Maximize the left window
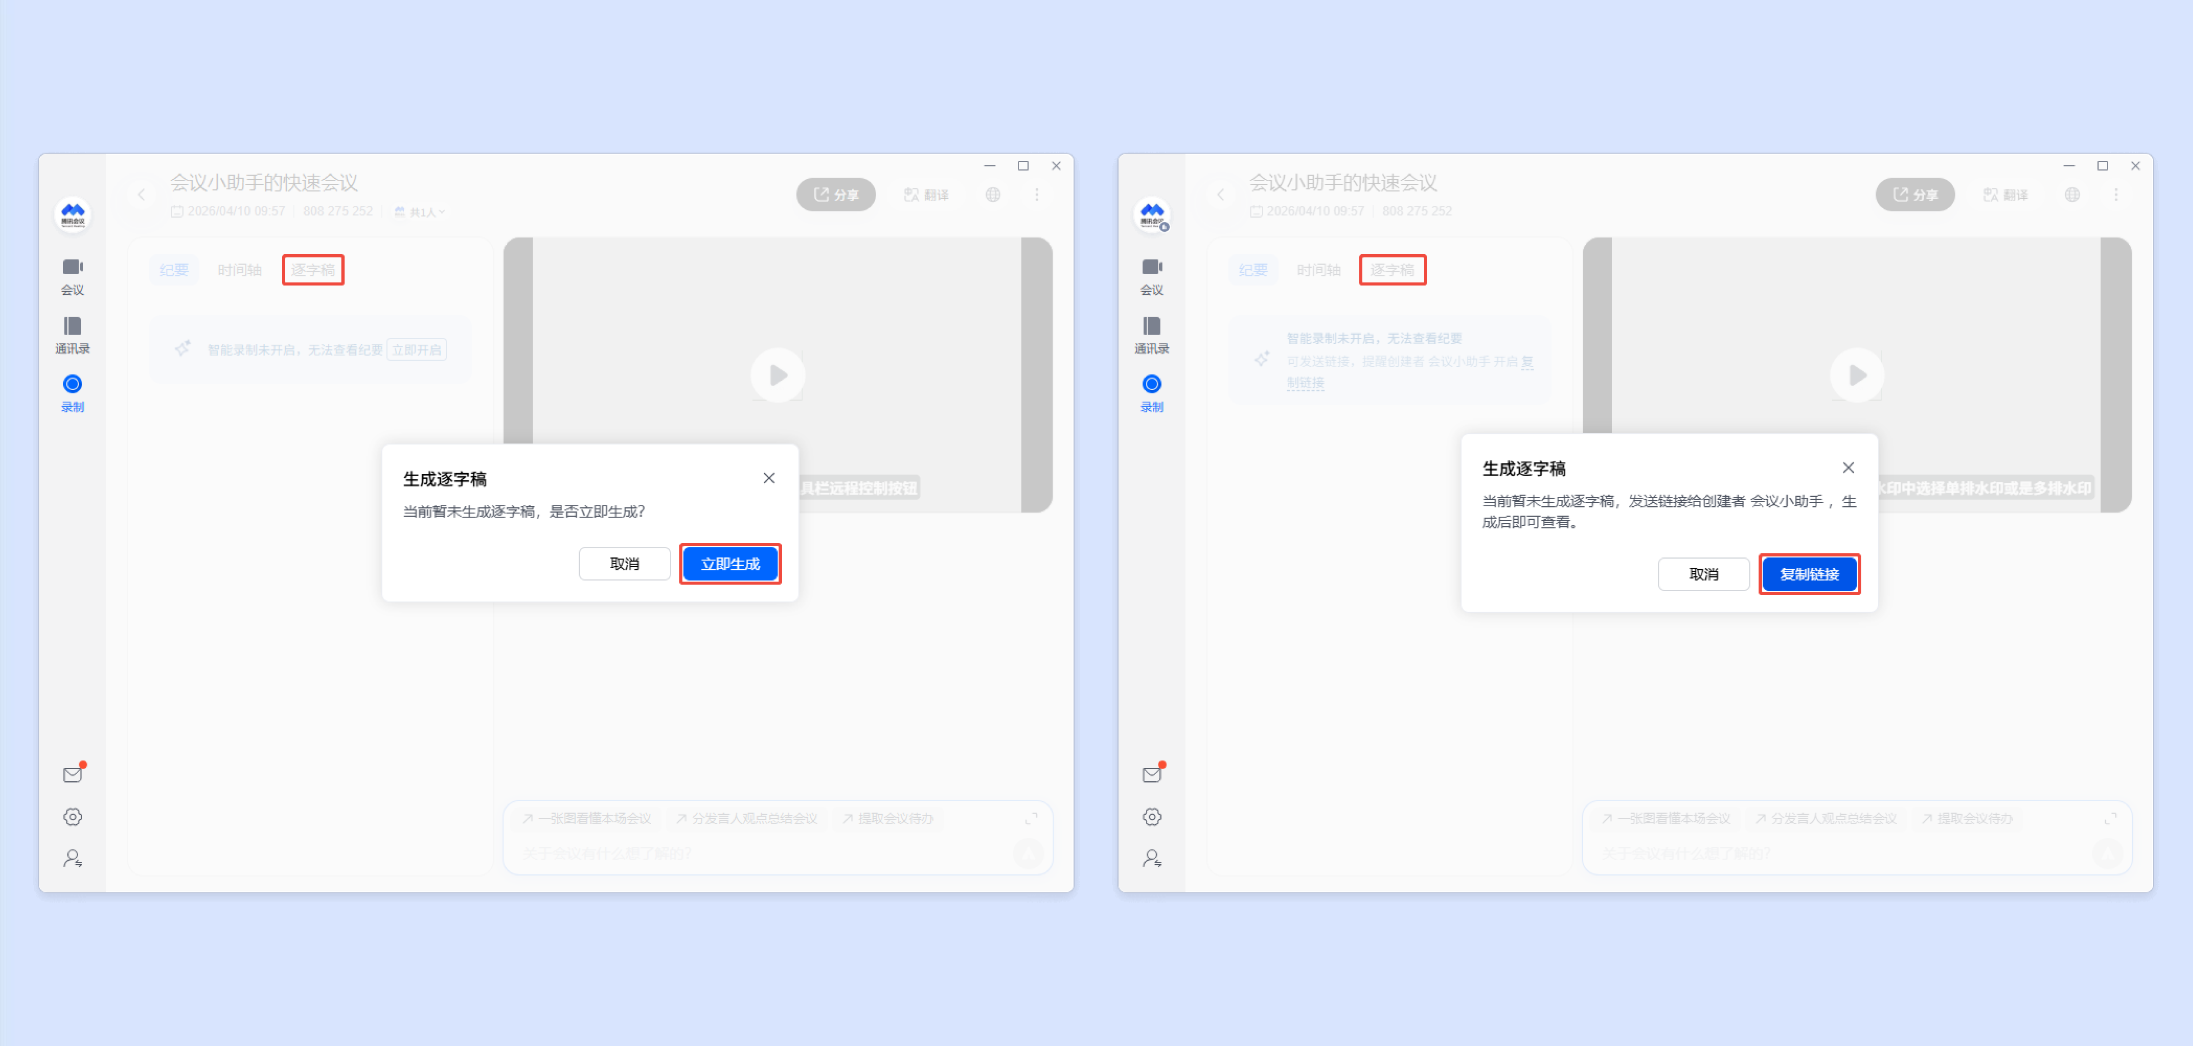Image resolution: width=2193 pixels, height=1046 pixels. 1023,166
